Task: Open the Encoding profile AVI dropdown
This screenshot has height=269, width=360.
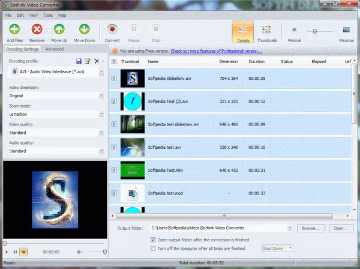Action: tap(101, 71)
